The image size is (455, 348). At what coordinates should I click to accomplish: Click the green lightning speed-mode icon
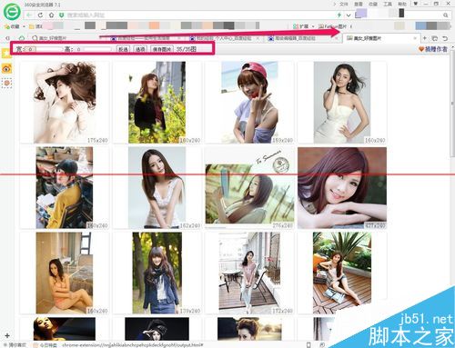pyautogui.click(x=339, y=15)
